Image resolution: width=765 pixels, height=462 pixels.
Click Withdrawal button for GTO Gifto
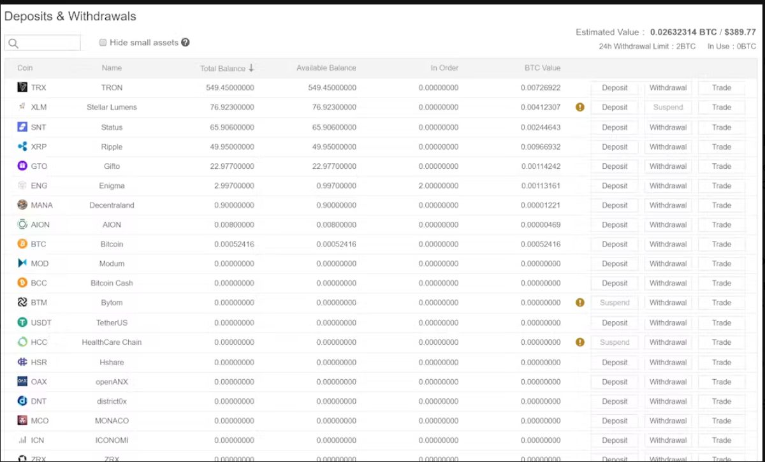[668, 166]
